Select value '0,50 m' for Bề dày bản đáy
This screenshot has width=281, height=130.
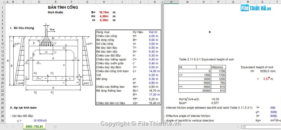click(154, 48)
